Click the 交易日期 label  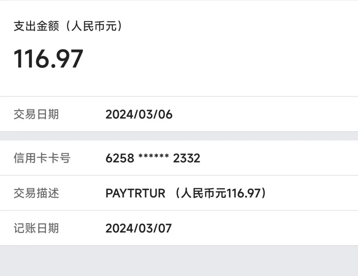[36, 114]
